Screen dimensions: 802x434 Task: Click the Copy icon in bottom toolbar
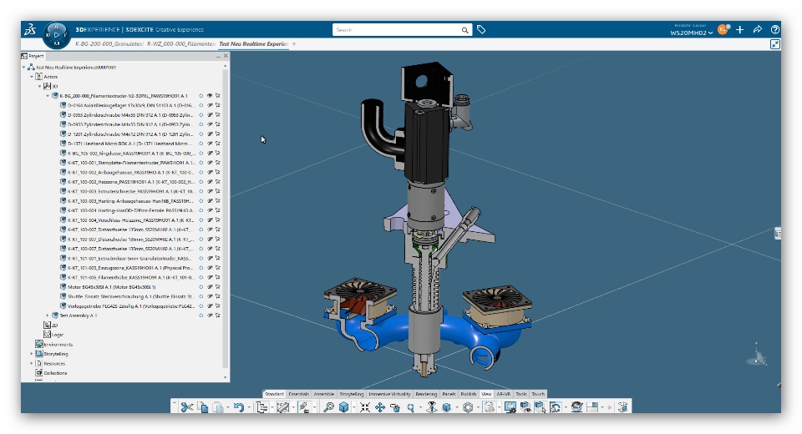[x=202, y=407]
